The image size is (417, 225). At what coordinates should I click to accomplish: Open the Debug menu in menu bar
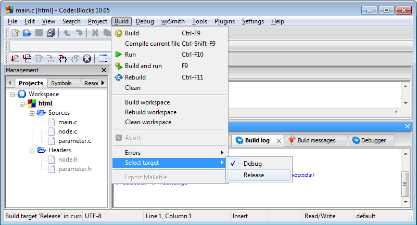tap(145, 21)
